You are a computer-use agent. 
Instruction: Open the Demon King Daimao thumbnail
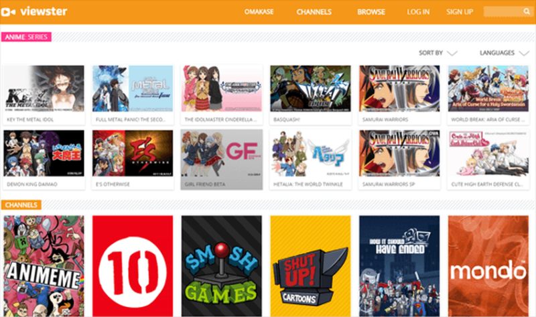[x=44, y=153]
